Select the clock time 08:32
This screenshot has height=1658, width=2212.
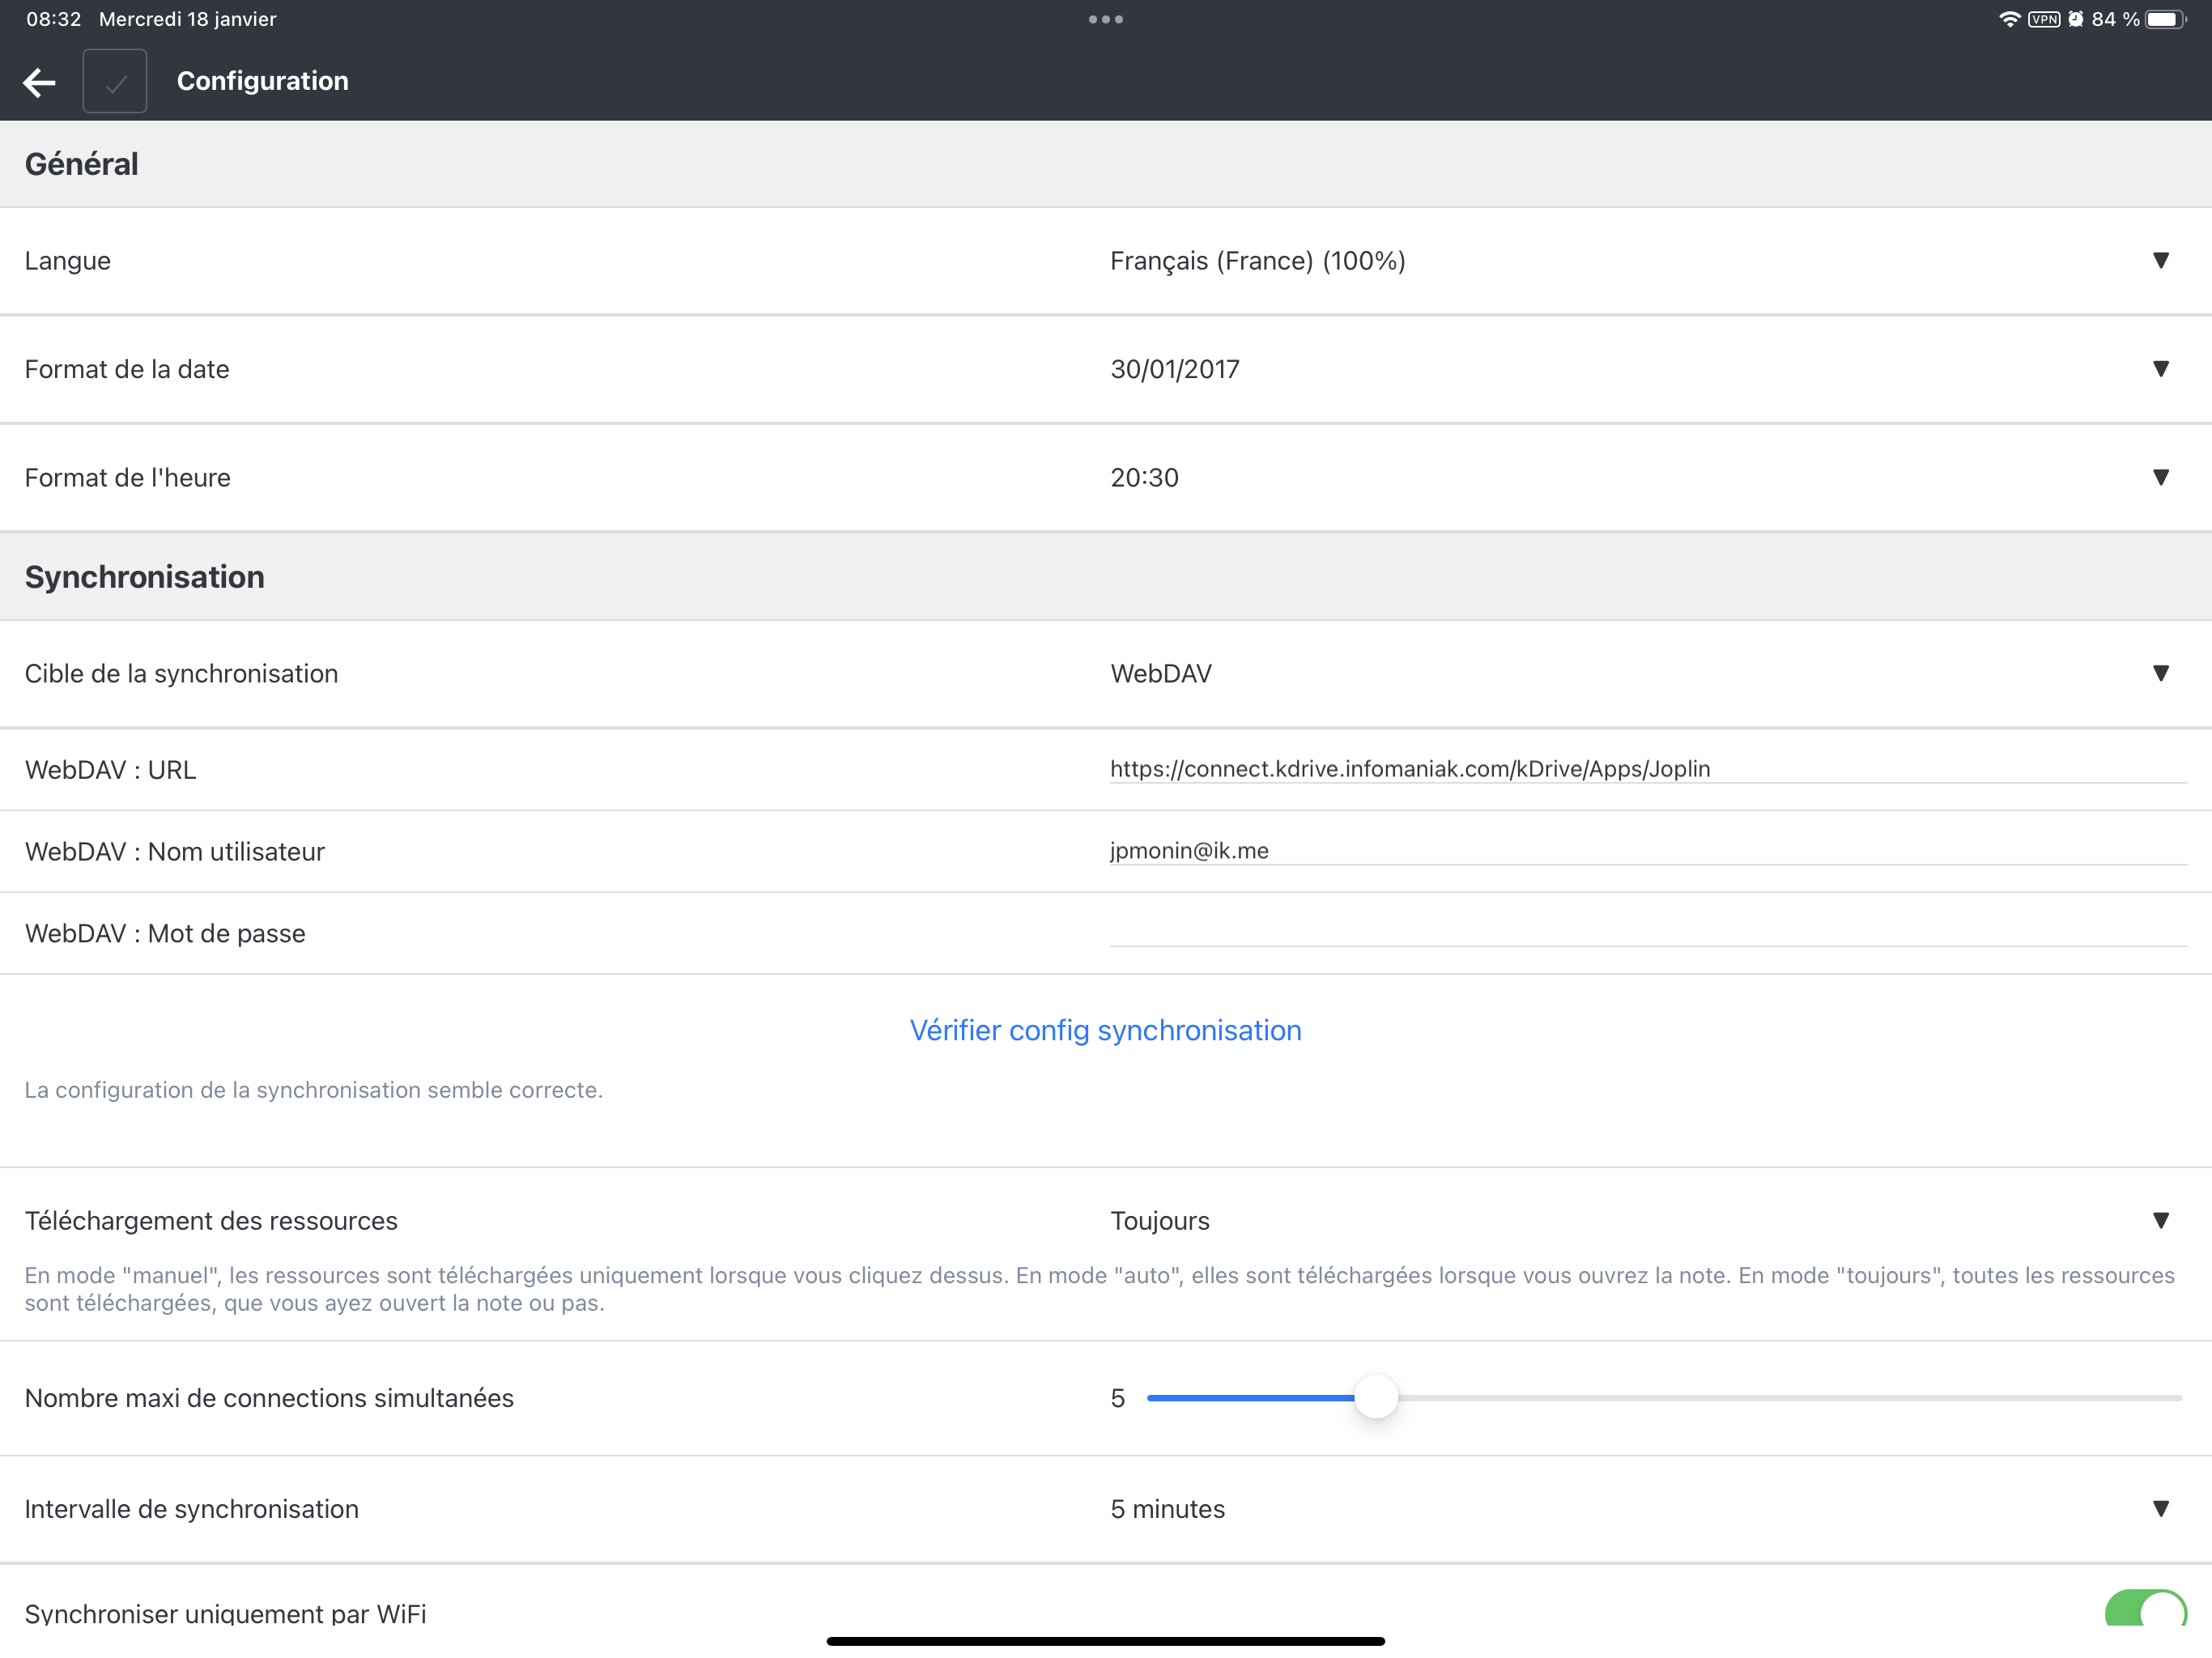pyautogui.click(x=53, y=17)
